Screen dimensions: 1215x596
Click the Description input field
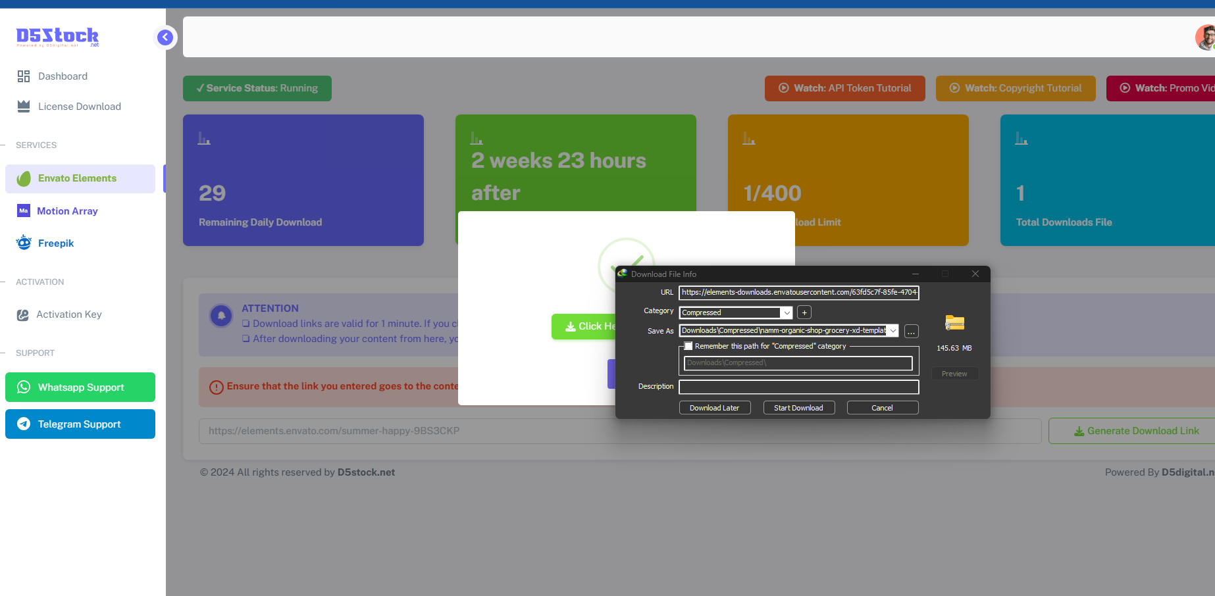[x=798, y=387]
